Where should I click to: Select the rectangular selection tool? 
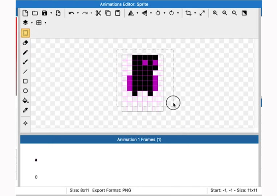[25, 33]
